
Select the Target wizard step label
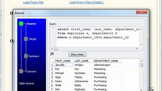point(32,39)
